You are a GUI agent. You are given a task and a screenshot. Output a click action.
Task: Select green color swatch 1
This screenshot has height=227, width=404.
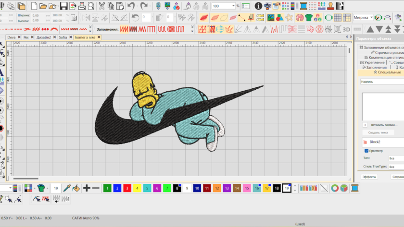point(107,188)
